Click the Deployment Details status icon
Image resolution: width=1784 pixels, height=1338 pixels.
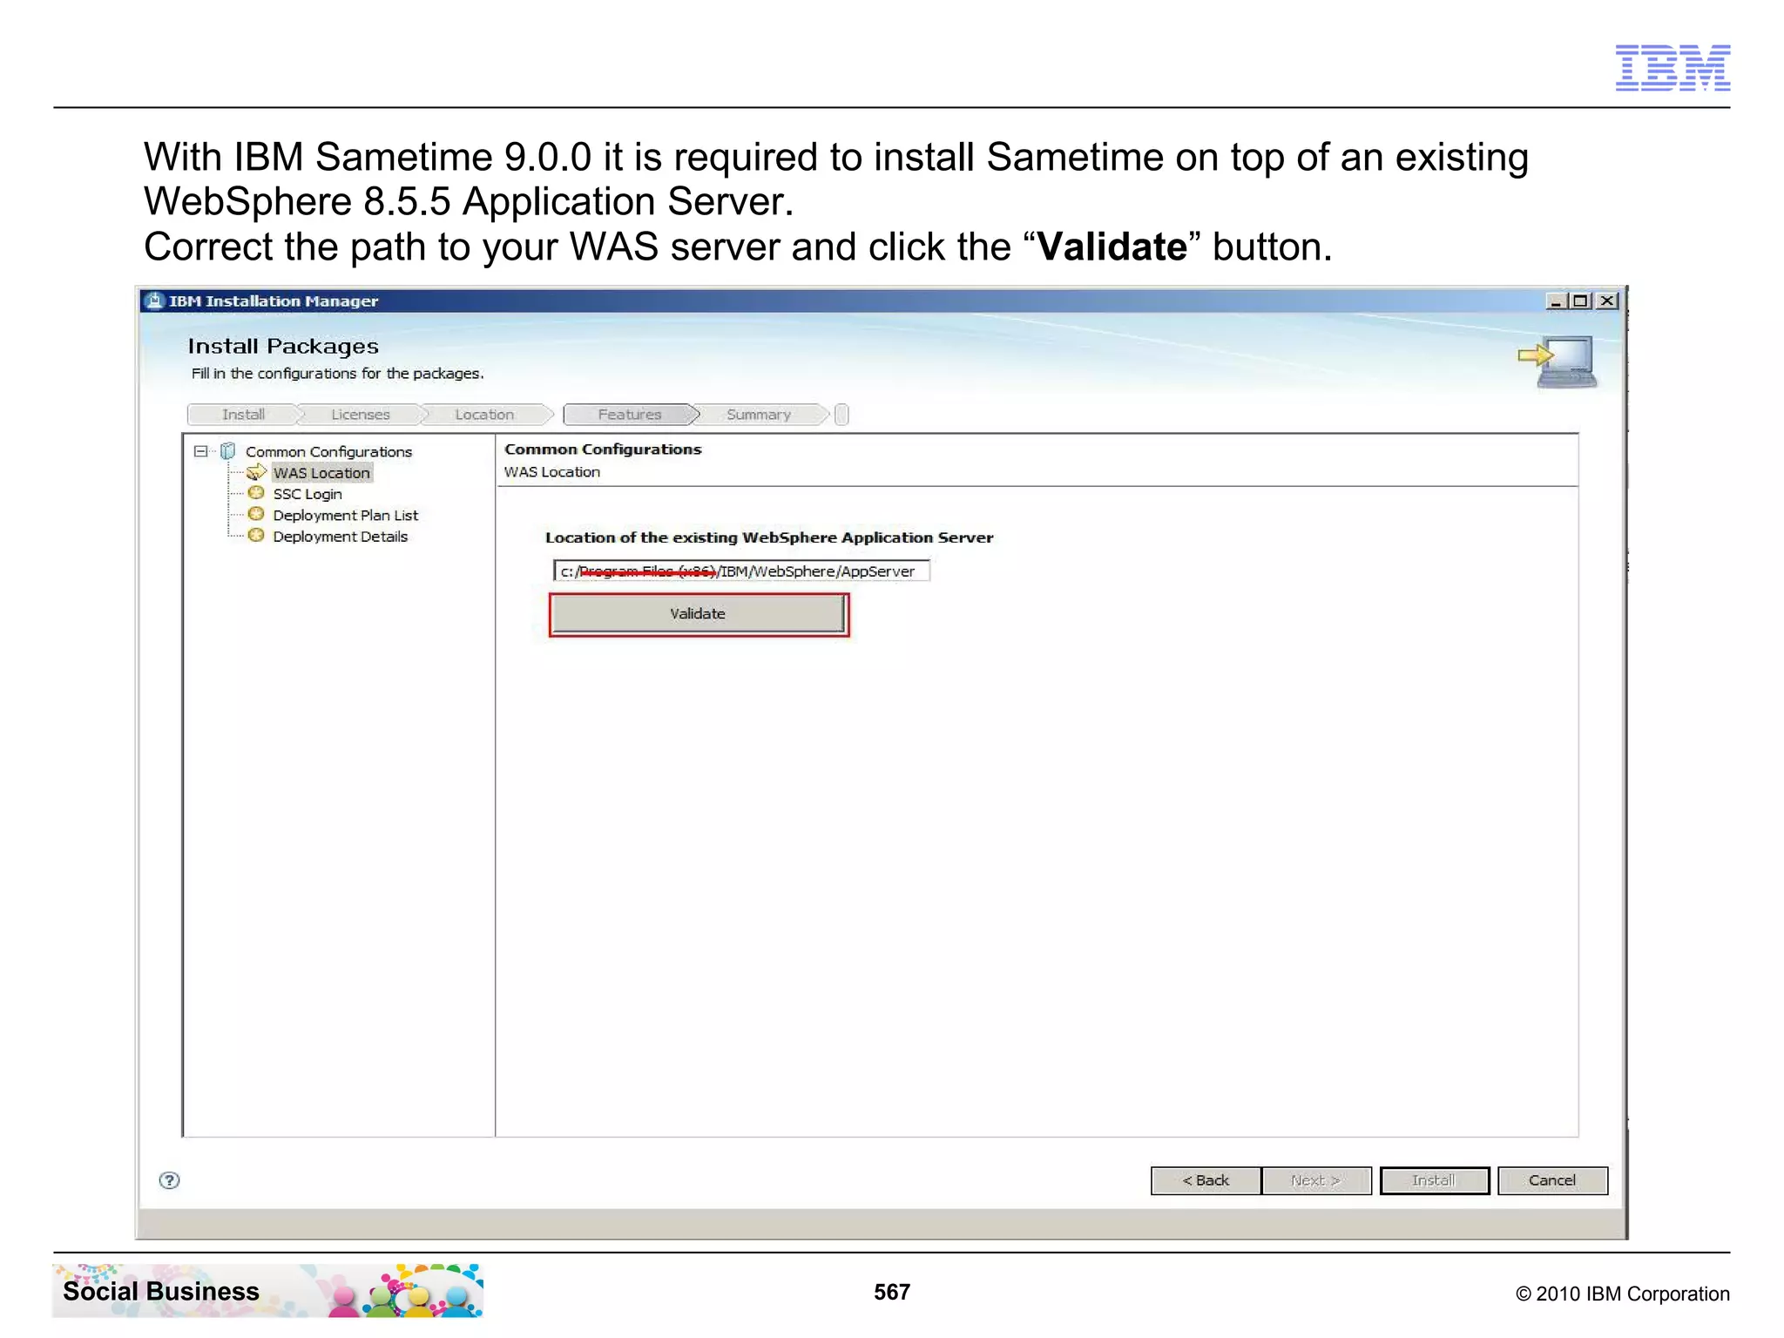pos(256,535)
